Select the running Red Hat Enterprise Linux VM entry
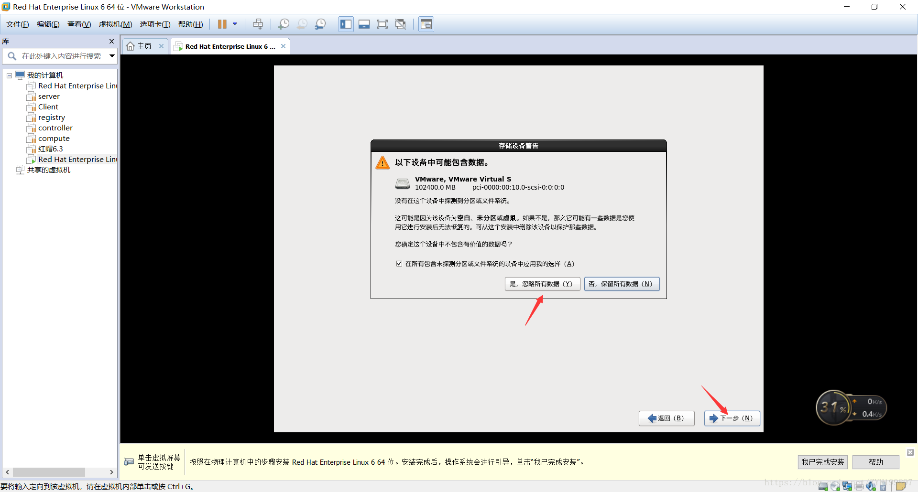 [x=77, y=160]
